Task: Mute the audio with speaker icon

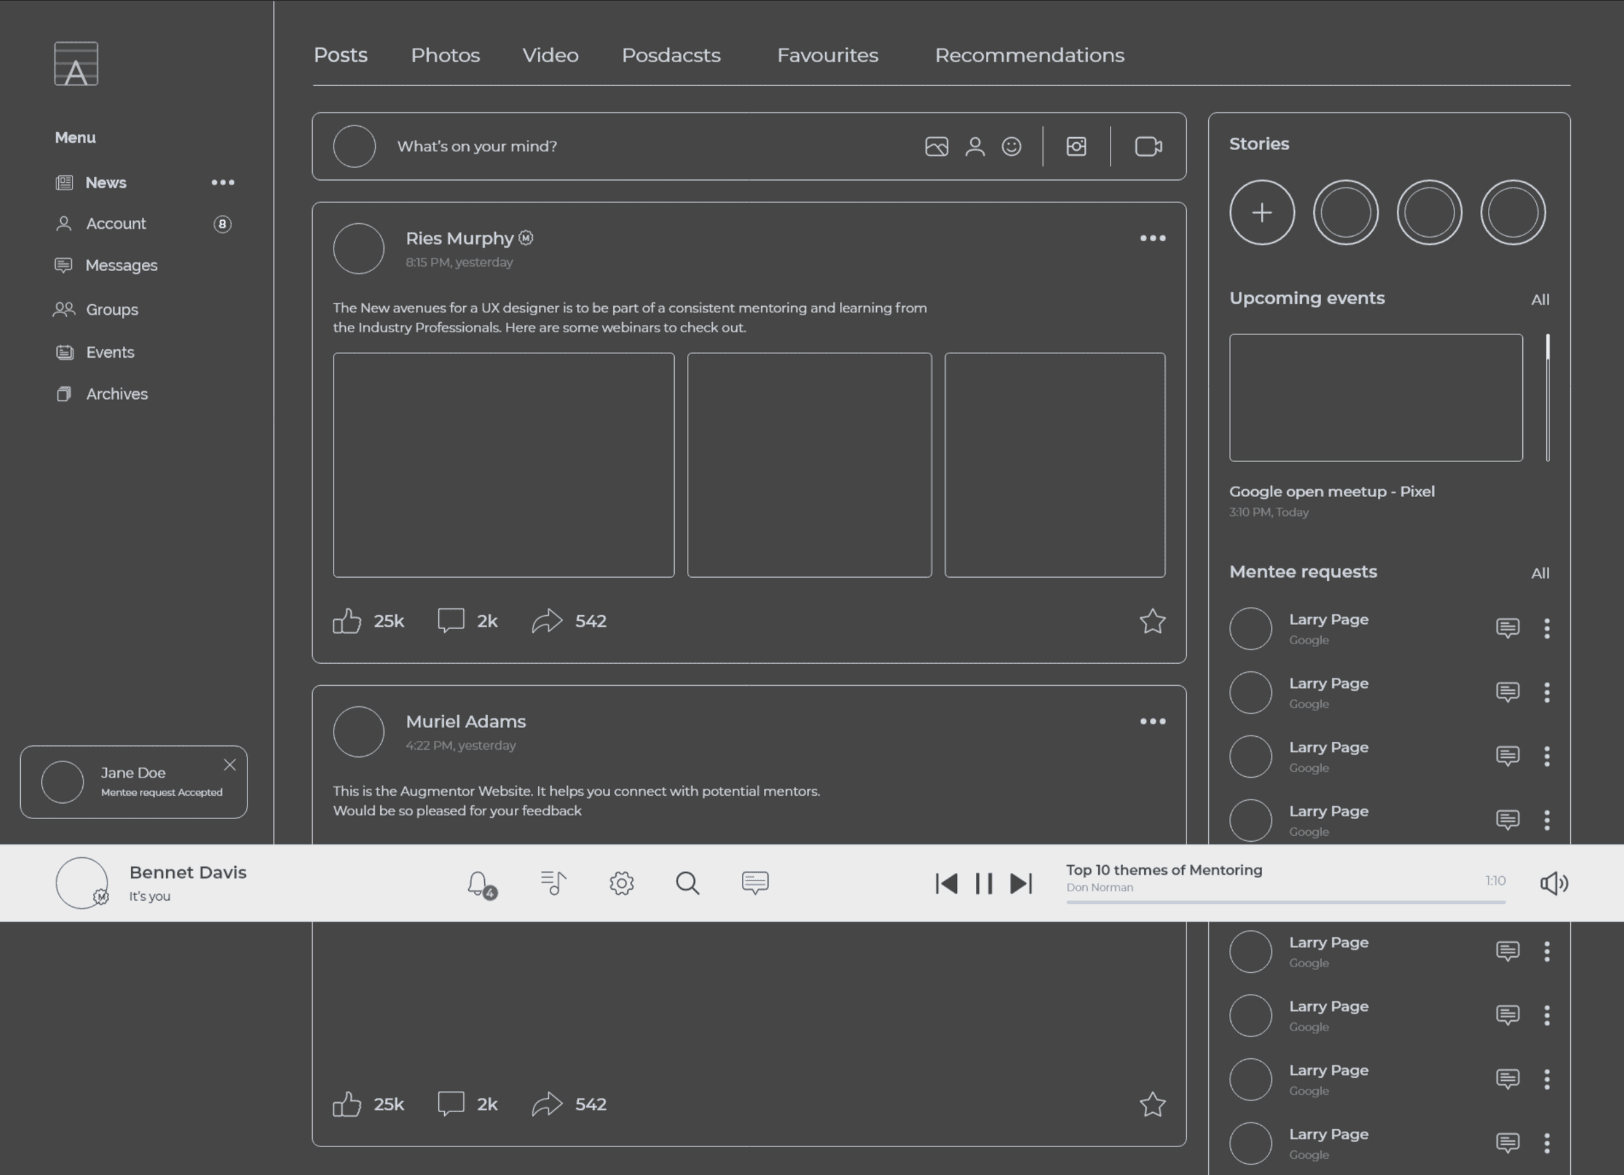Action: click(x=1554, y=883)
